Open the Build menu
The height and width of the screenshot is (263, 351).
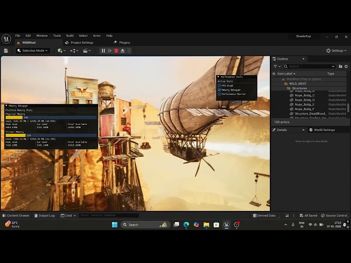tap(70, 36)
